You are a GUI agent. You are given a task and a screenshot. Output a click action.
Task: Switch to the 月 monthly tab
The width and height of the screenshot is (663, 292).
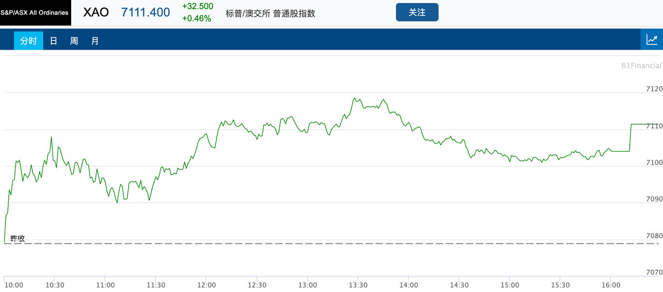point(95,41)
